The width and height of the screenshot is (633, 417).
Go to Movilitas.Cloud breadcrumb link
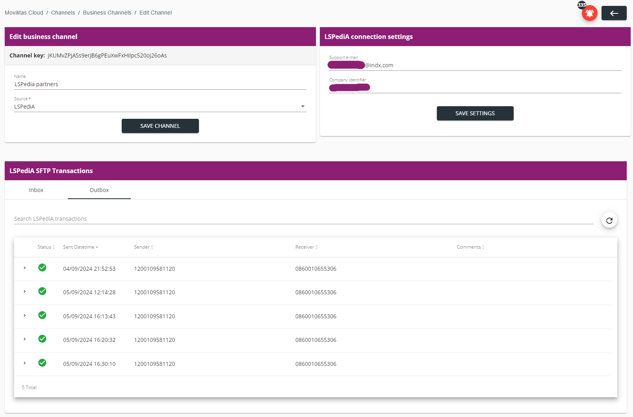(24, 13)
